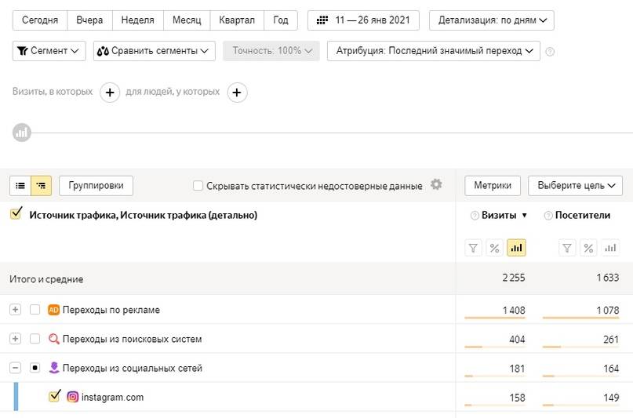
Task: Select the Квартал period tab
Action: pos(236,20)
